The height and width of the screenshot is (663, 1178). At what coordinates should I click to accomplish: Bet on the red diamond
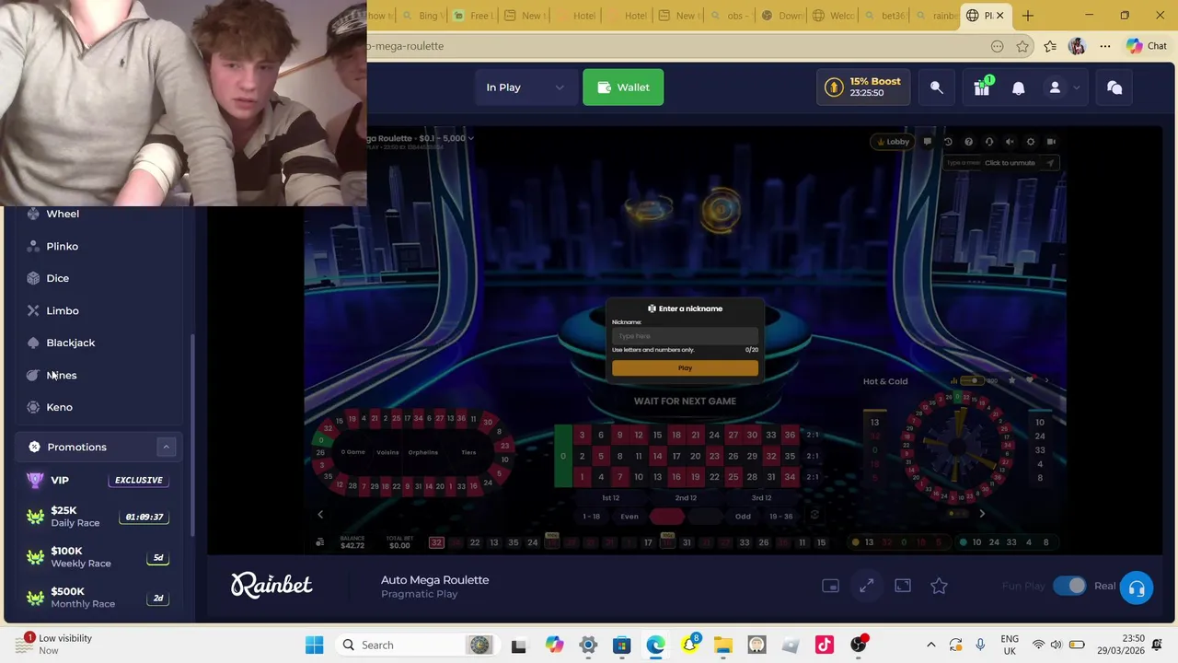tap(667, 517)
